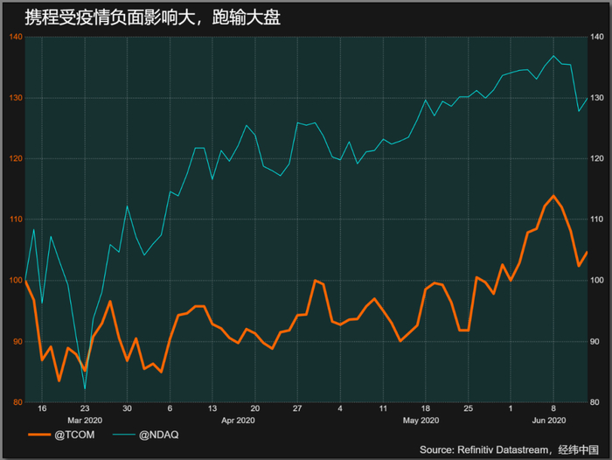Click the date tick 23 on x-axis

pyautogui.click(x=85, y=408)
